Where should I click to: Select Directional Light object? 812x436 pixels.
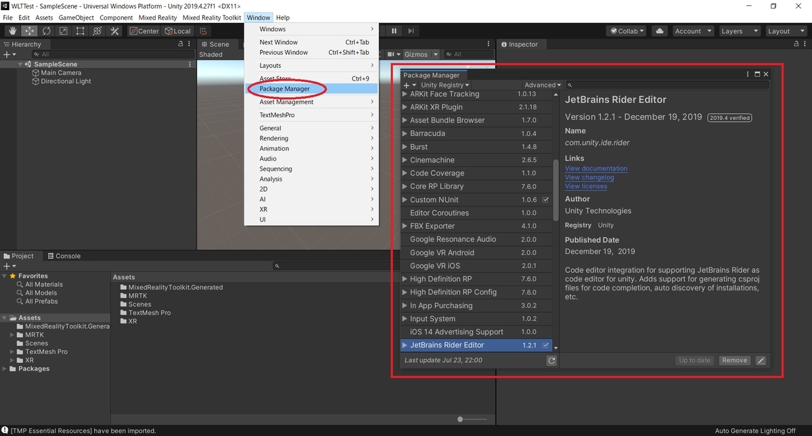click(x=66, y=81)
